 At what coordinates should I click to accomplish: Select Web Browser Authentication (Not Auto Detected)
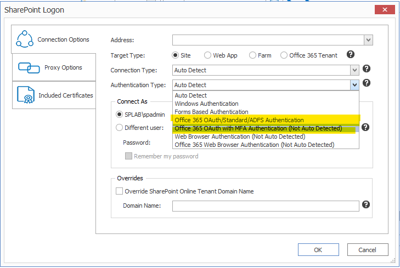(266, 136)
